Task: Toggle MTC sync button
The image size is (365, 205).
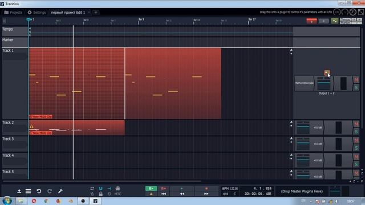Action: click(x=118, y=194)
